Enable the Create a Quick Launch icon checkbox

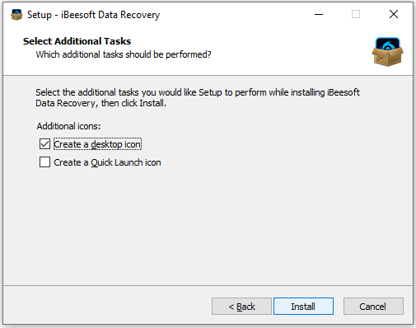44,162
